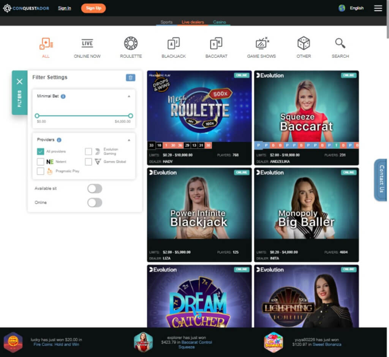Open the GAME SHOWS category
This screenshot has height=357, width=389.
coord(262,43)
